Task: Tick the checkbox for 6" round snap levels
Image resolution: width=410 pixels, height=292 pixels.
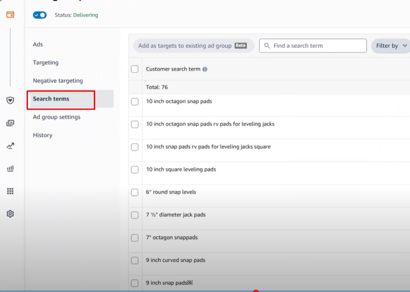Action: click(135, 192)
